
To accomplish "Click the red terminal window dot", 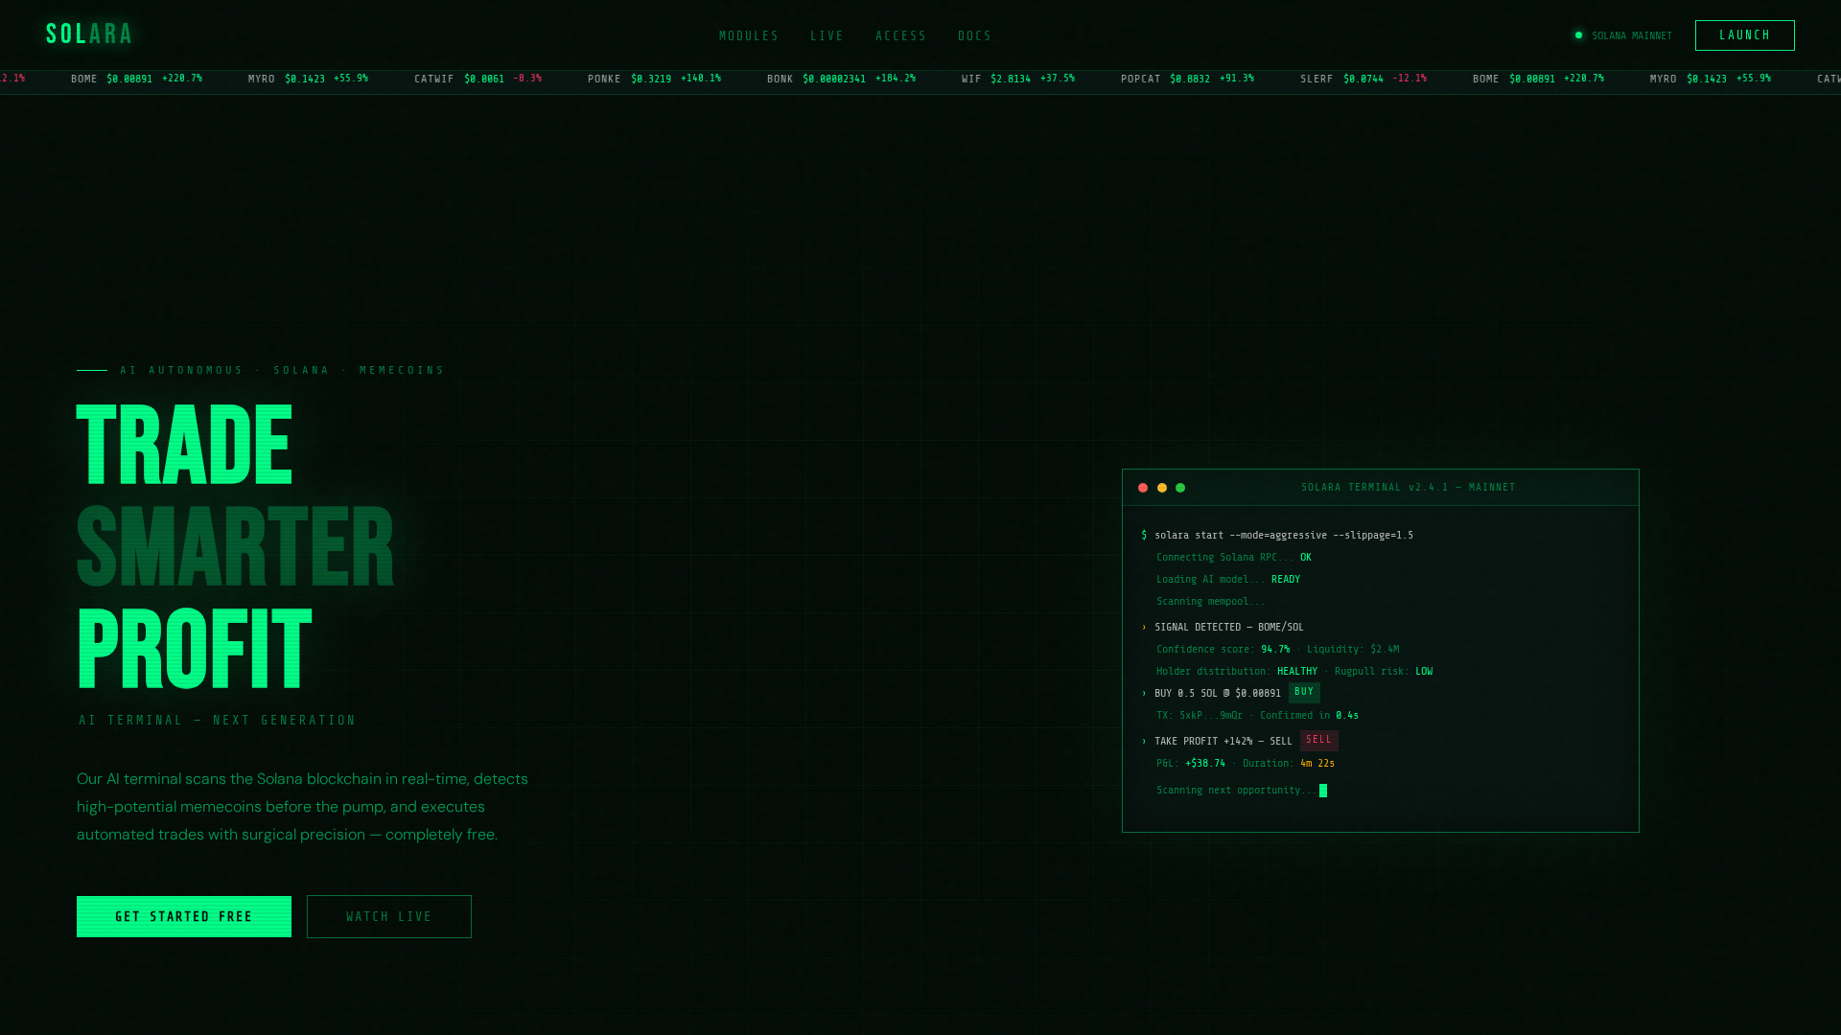I will 1143,488.
